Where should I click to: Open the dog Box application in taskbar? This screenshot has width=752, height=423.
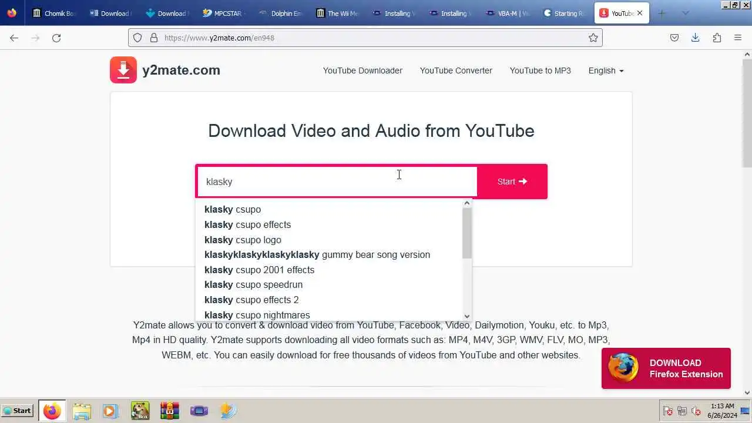140,411
